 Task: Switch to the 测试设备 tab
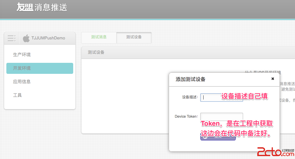134,37
